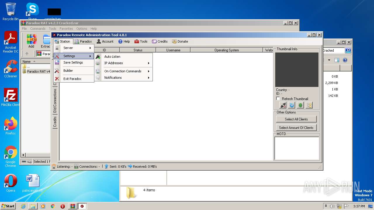374x210 pixels.
Task: Click the Sent upload arrow icon
Action: (x=106, y=167)
